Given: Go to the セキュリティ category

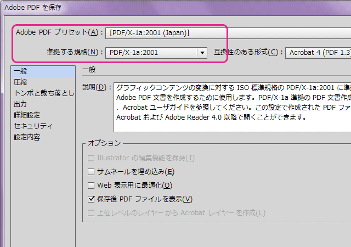Looking at the screenshot, I should pyautogui.click(x=43, y=126).
